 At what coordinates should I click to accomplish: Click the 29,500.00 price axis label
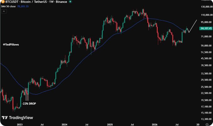tap(207, 80)
